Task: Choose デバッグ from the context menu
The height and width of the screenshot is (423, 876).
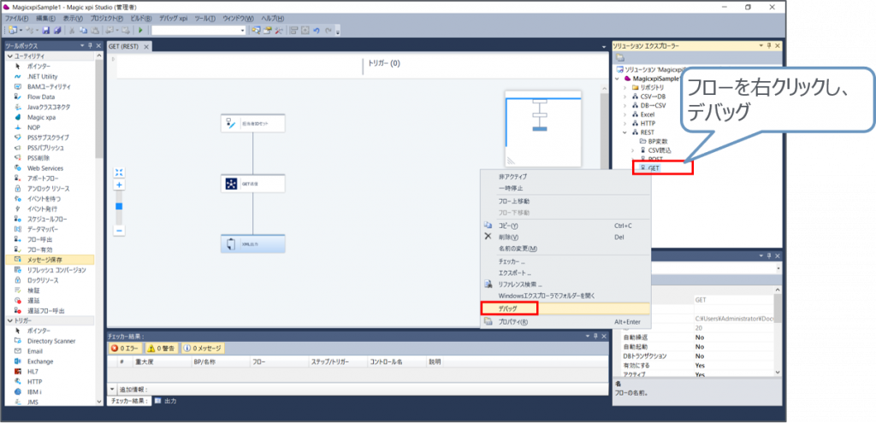Action: (508, 308)
